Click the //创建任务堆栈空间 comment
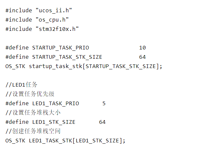The image size is (208, 153). pyautogui.click(x=33, y=131)
